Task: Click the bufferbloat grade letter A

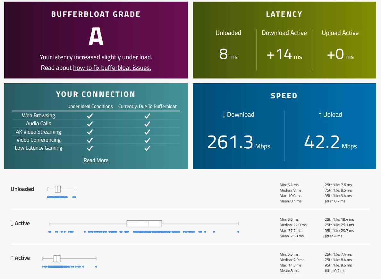Action: coord(96,37)
